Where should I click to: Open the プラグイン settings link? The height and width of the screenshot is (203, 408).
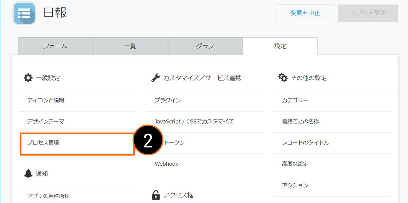[168, 100]
